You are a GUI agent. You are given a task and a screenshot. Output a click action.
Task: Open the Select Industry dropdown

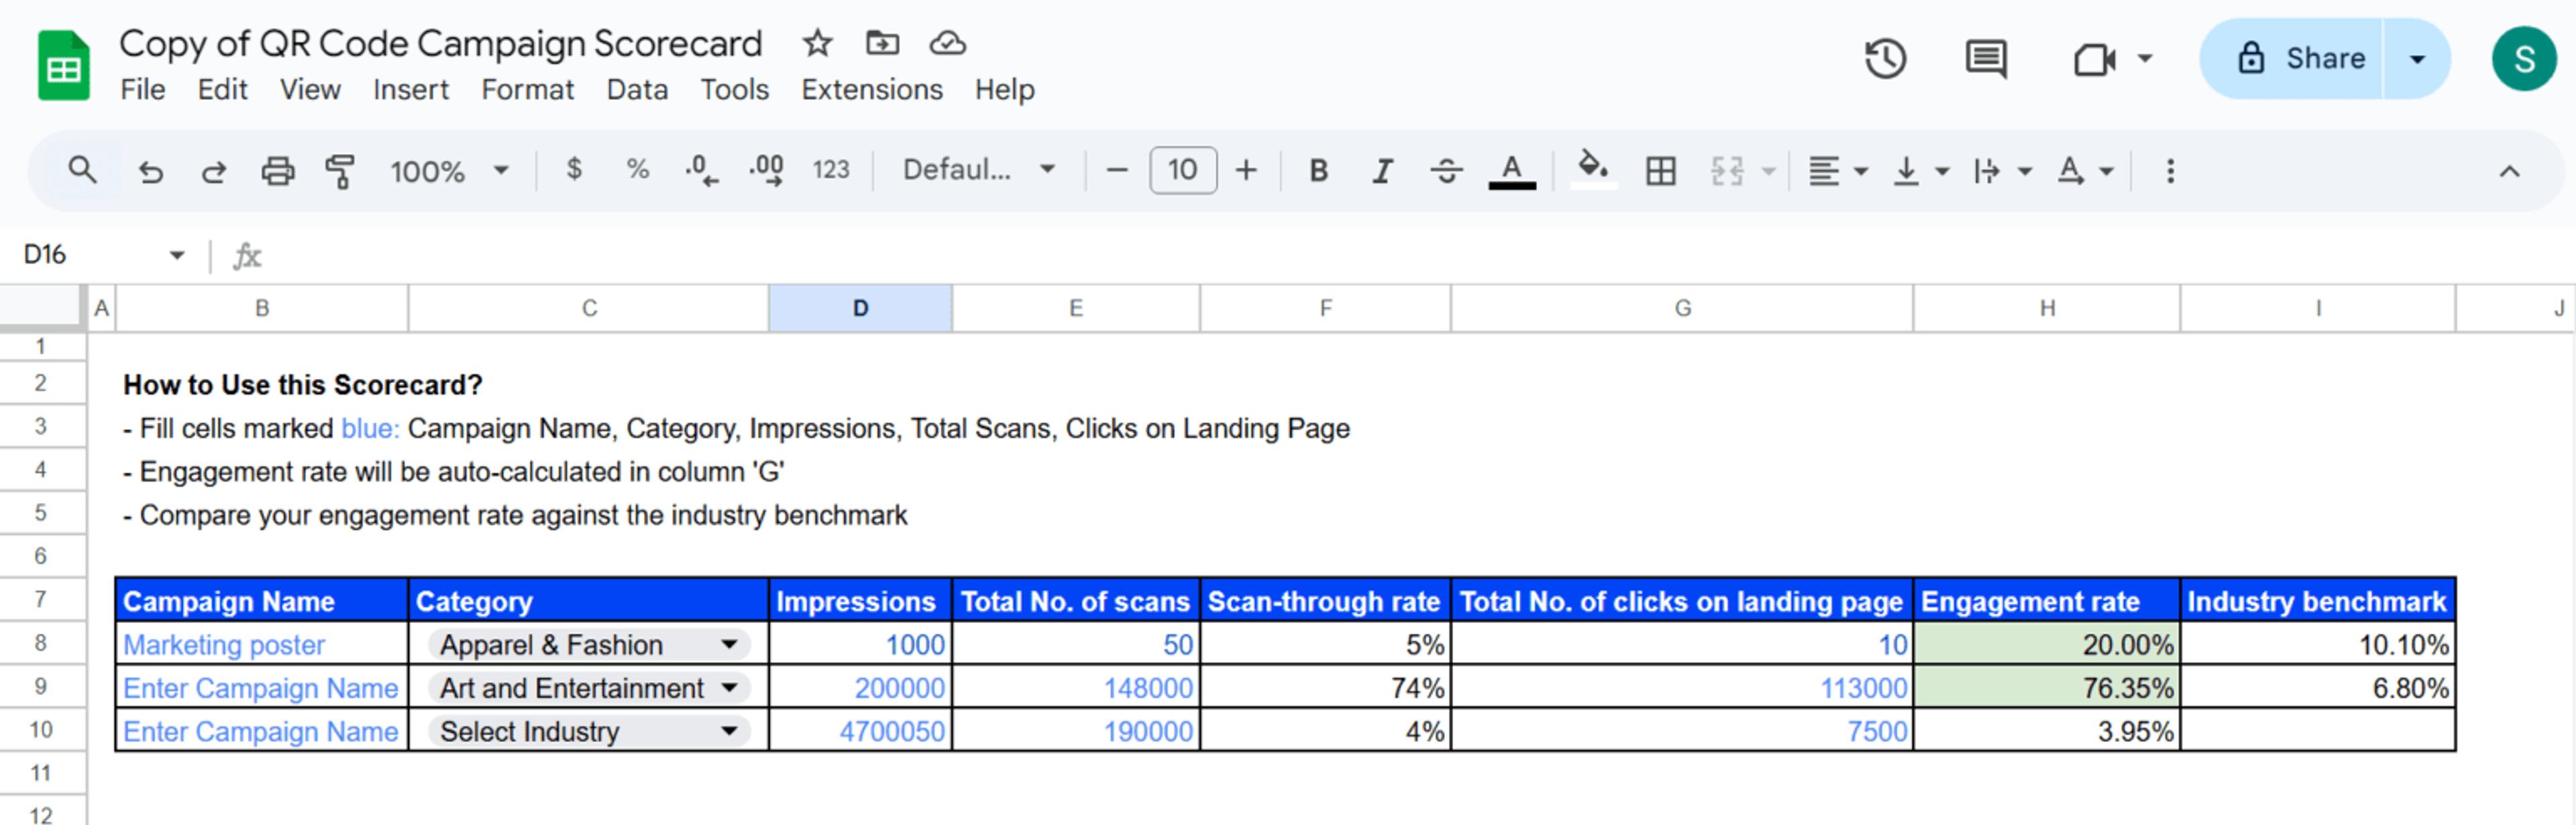(x=730, y=732)
